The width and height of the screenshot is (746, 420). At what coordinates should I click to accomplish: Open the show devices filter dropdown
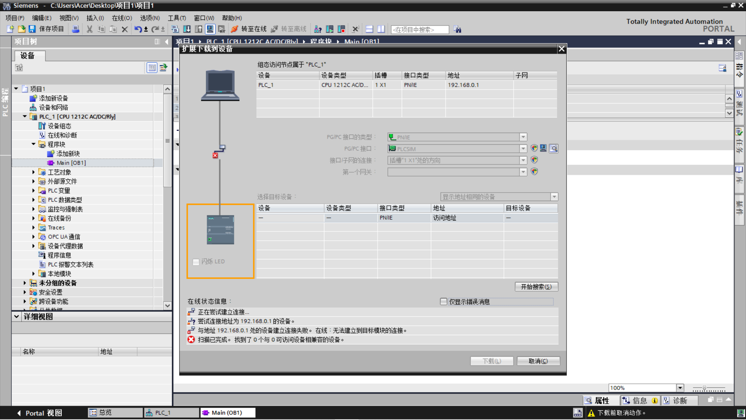pos(554,197)
